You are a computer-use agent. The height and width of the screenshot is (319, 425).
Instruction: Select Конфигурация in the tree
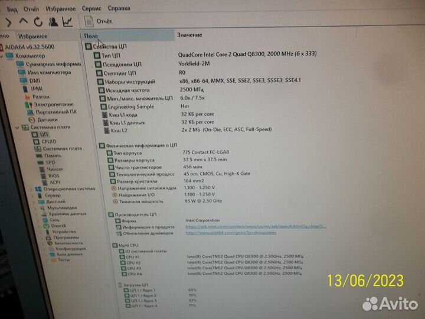pyautogui.click(x=70, y=249)
